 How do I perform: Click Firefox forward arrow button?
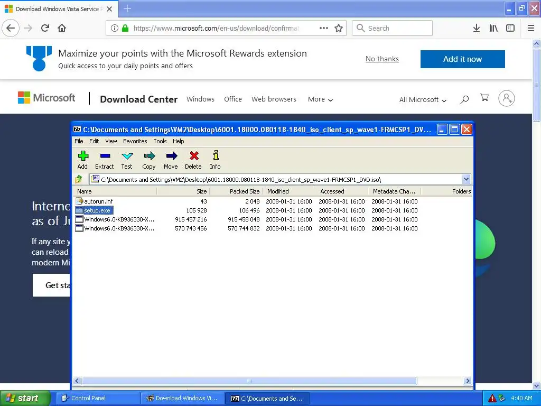[x=28, y=28]
